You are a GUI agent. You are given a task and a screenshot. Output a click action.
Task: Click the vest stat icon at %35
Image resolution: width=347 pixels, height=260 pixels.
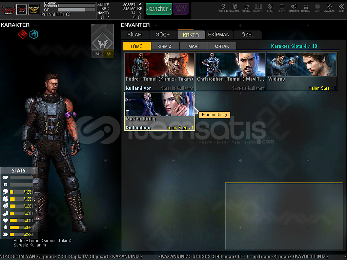tap(5, 199)
